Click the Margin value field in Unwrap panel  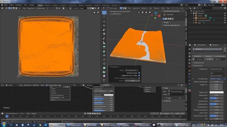tap(132, 81)
